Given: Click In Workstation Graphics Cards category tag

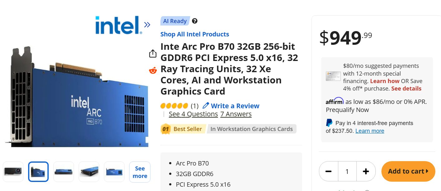Looking at the screenshot, I should (x=251, y=129).
